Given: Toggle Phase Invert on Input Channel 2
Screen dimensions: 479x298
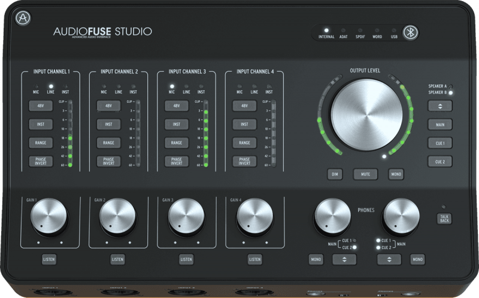Looking at the screenshot, I should [x=108, y=161].
